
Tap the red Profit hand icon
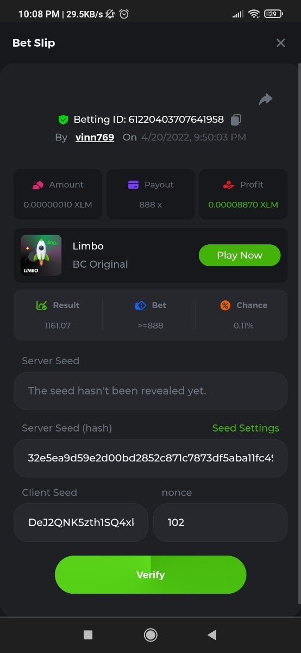click(229, 185)
